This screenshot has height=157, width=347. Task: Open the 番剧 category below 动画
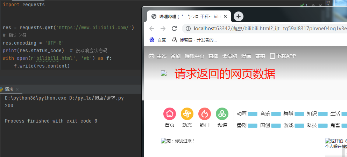pyautogui.click(x=242, y=126)
